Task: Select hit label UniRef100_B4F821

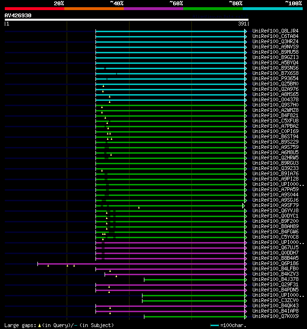Action: point(275,115)
